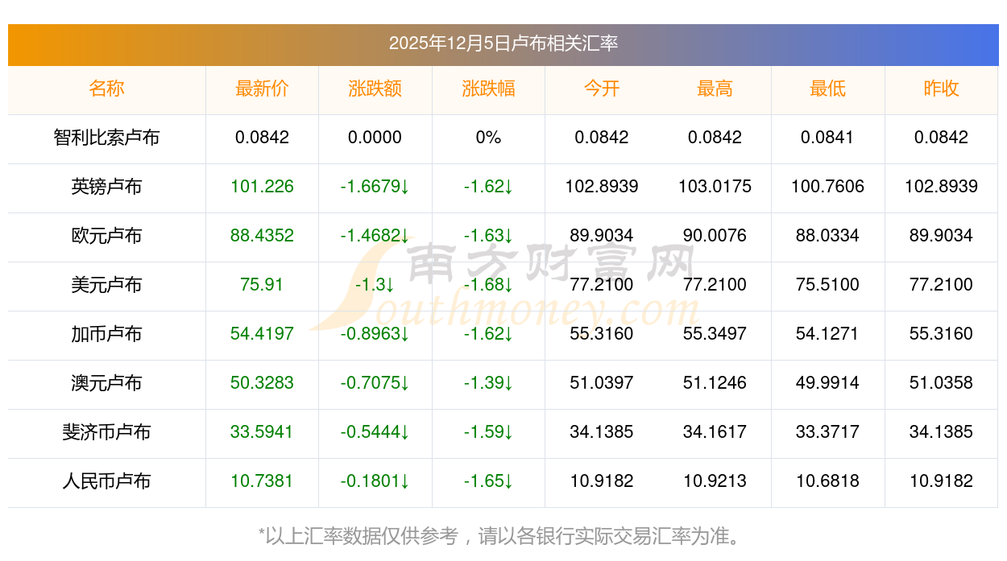Image resolution: width=1007 pixels, height=561 pixels.
Task: Click the row name '英镑卢布'
Action: coord(106,187)
